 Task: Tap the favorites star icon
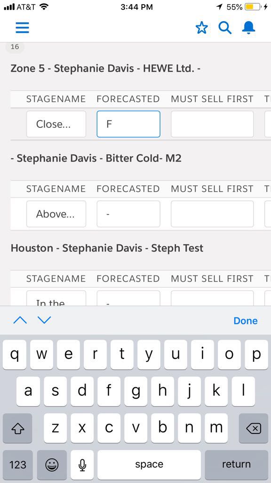coord(201,28)
